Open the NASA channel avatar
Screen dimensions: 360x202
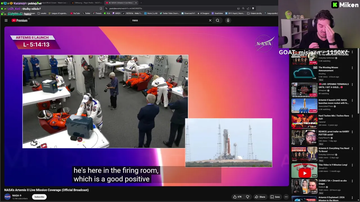[8, 197]
